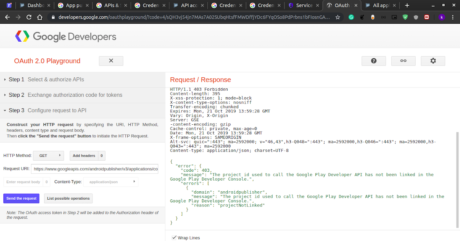Click the Request URI label
This screenshot has height=241, width=460.
click(16, 169)
